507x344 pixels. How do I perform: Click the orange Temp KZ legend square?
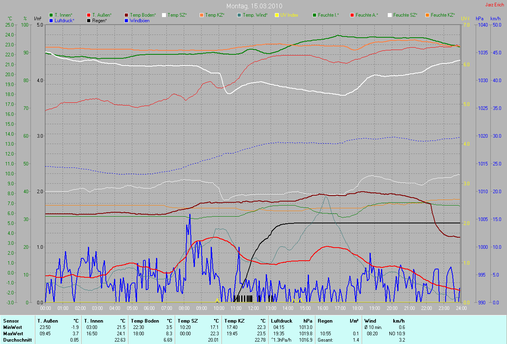(202, 15)
